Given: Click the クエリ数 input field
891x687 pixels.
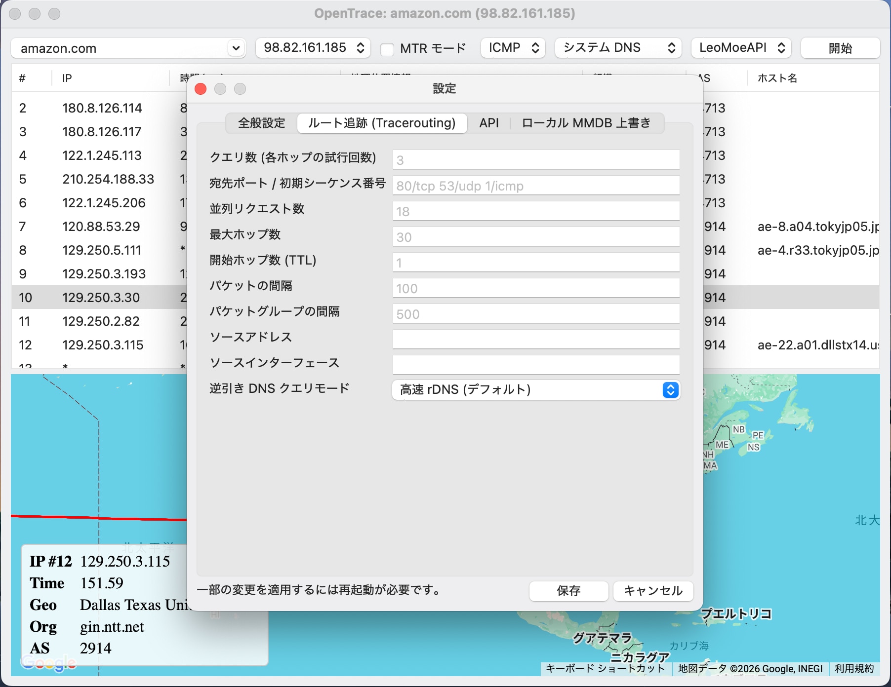Looking at the screenshot, I should click(536, 159).
